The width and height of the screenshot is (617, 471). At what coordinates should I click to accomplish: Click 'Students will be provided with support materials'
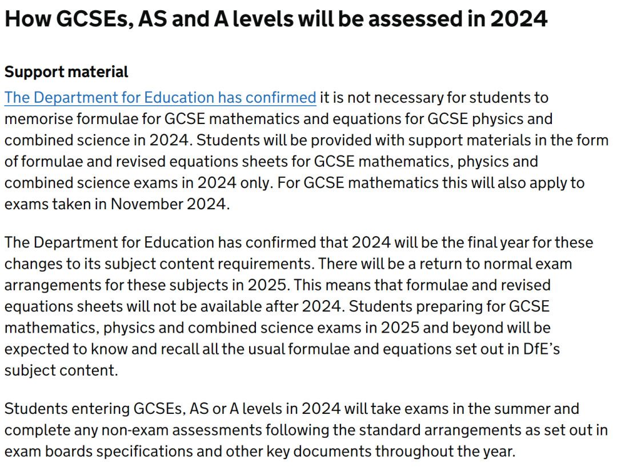[363, 140]
